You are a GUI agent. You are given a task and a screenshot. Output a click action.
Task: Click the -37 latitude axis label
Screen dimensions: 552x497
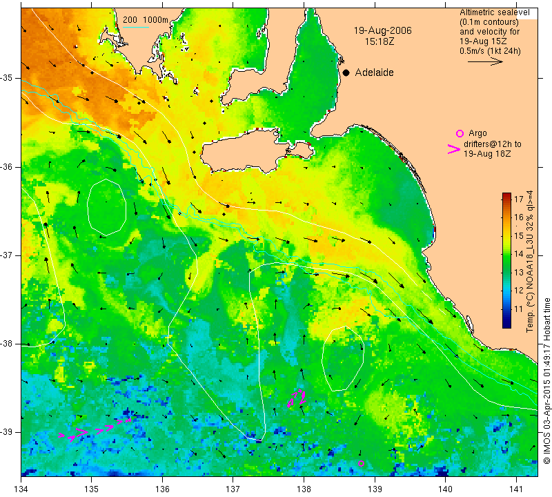pyautogui.click(x=7, y=255)
